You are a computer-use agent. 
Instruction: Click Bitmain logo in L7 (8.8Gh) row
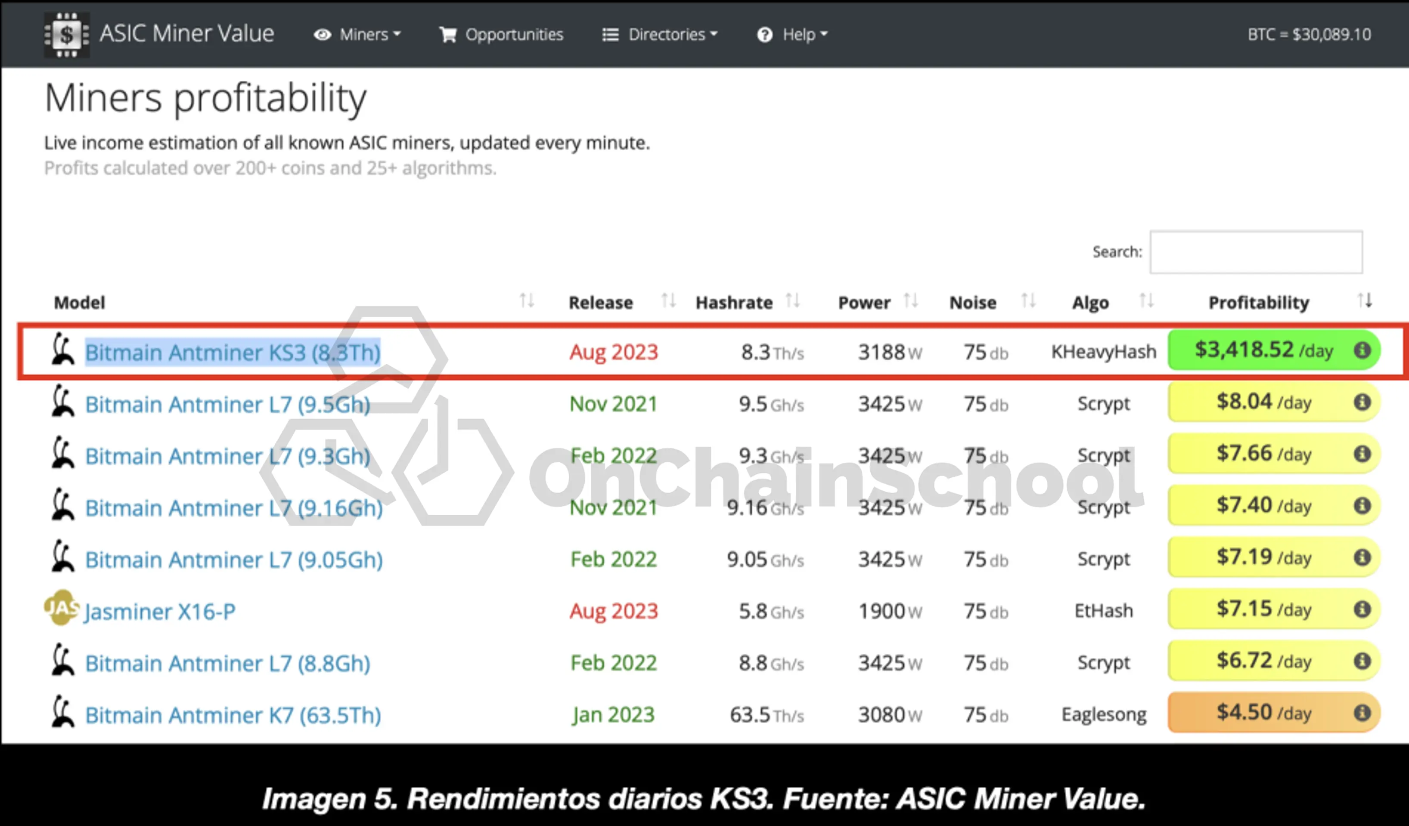tap(62, 659)
